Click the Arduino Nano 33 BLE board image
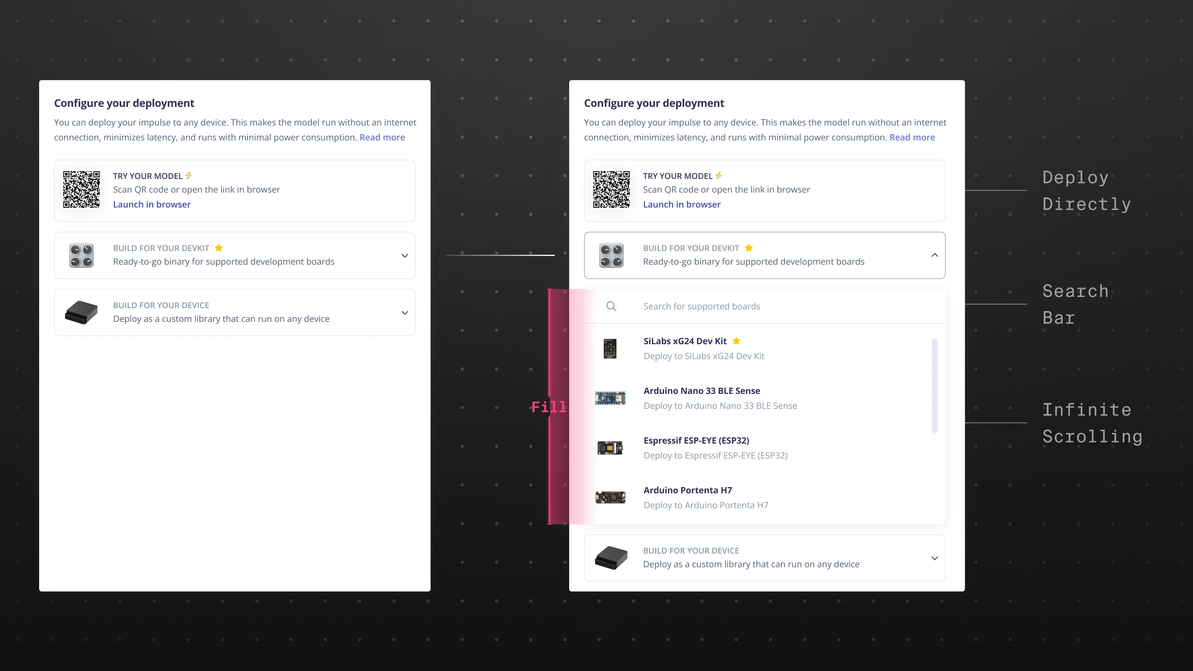This screenshot has height=671, width=1193. click(x=610, y=398)
